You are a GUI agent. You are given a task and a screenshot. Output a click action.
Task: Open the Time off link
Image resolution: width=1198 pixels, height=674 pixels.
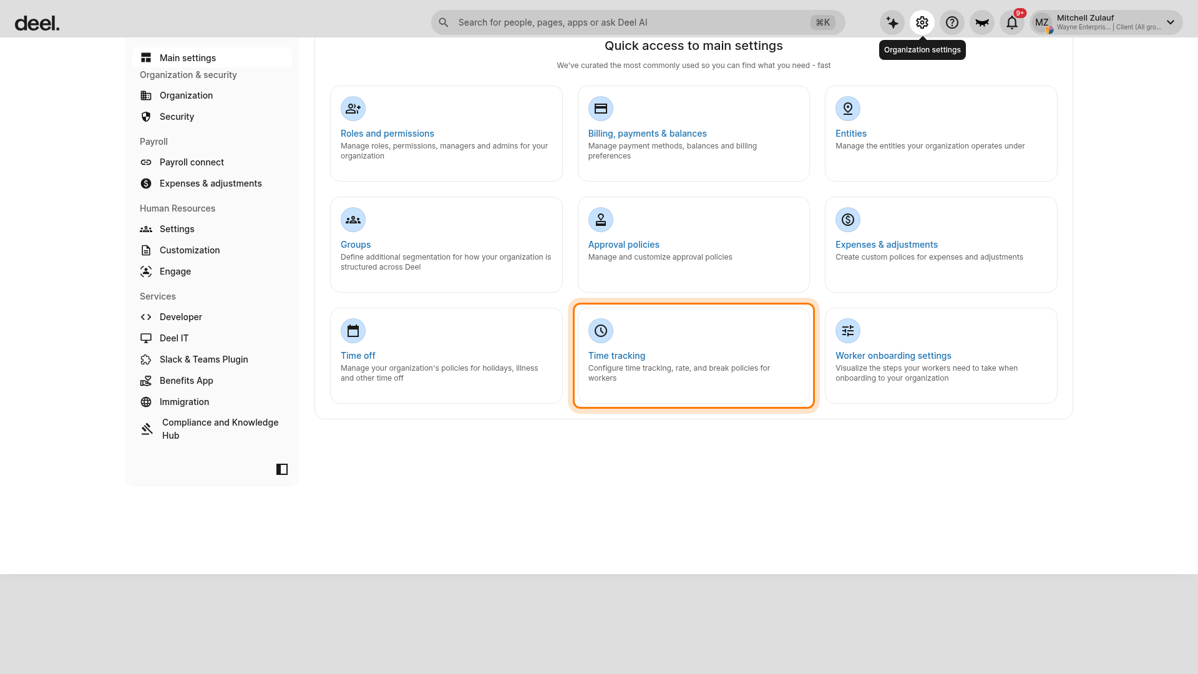pyautogui.click(x=358, y=356)
